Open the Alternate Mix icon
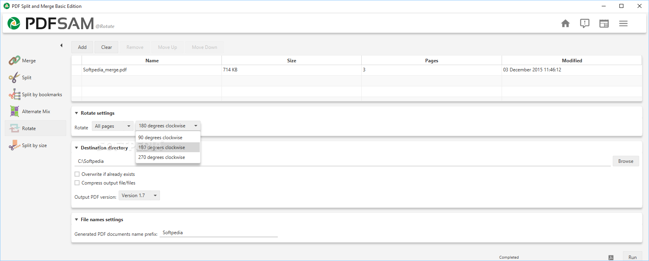 (x=15, y=111)
